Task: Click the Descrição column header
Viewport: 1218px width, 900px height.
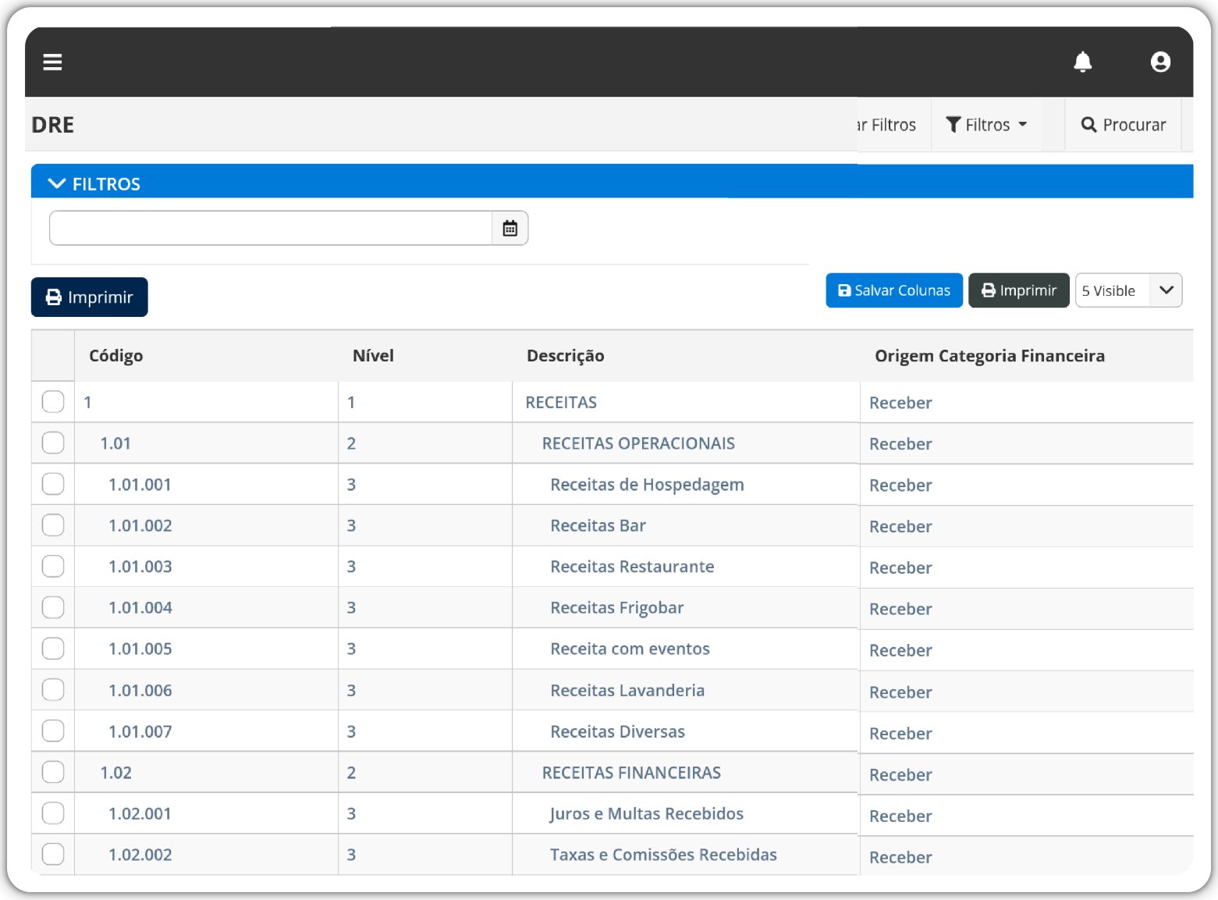Action: 566,356
